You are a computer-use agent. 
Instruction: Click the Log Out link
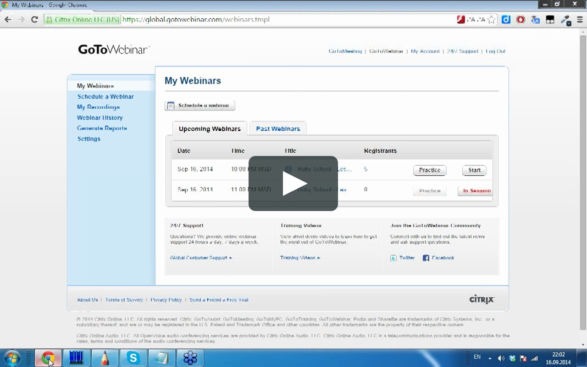495,51
